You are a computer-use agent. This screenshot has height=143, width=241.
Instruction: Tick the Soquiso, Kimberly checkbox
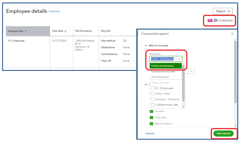(x=153, y=99)
